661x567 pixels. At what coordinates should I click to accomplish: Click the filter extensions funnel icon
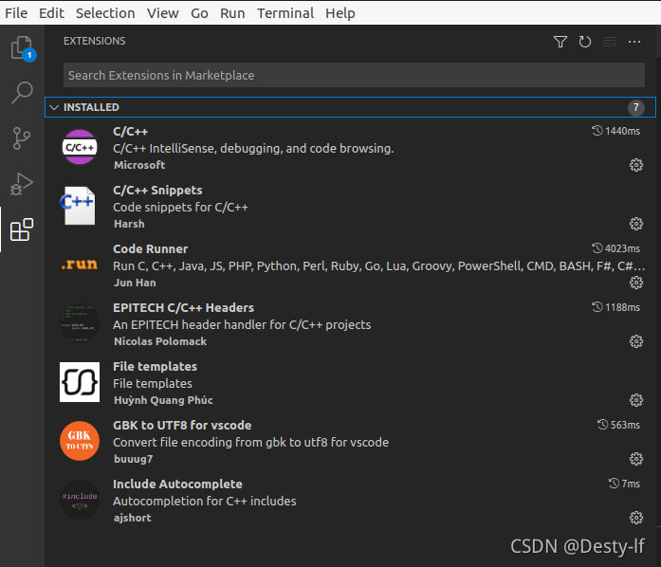tap(560, 42)
